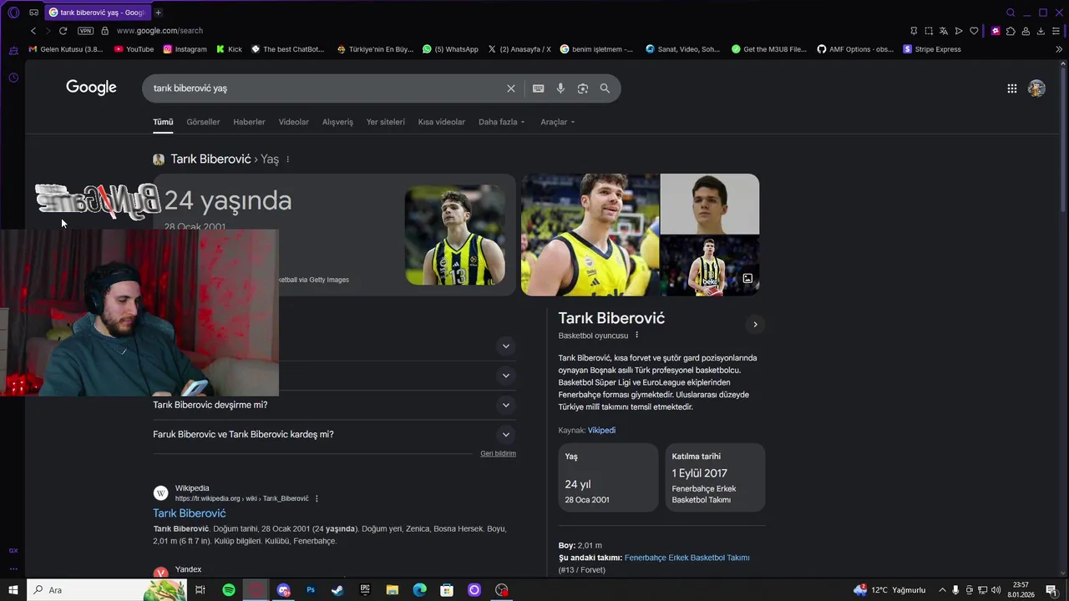
Task: Open the browser downloads icon
Action: click(x=1041, y=31)
